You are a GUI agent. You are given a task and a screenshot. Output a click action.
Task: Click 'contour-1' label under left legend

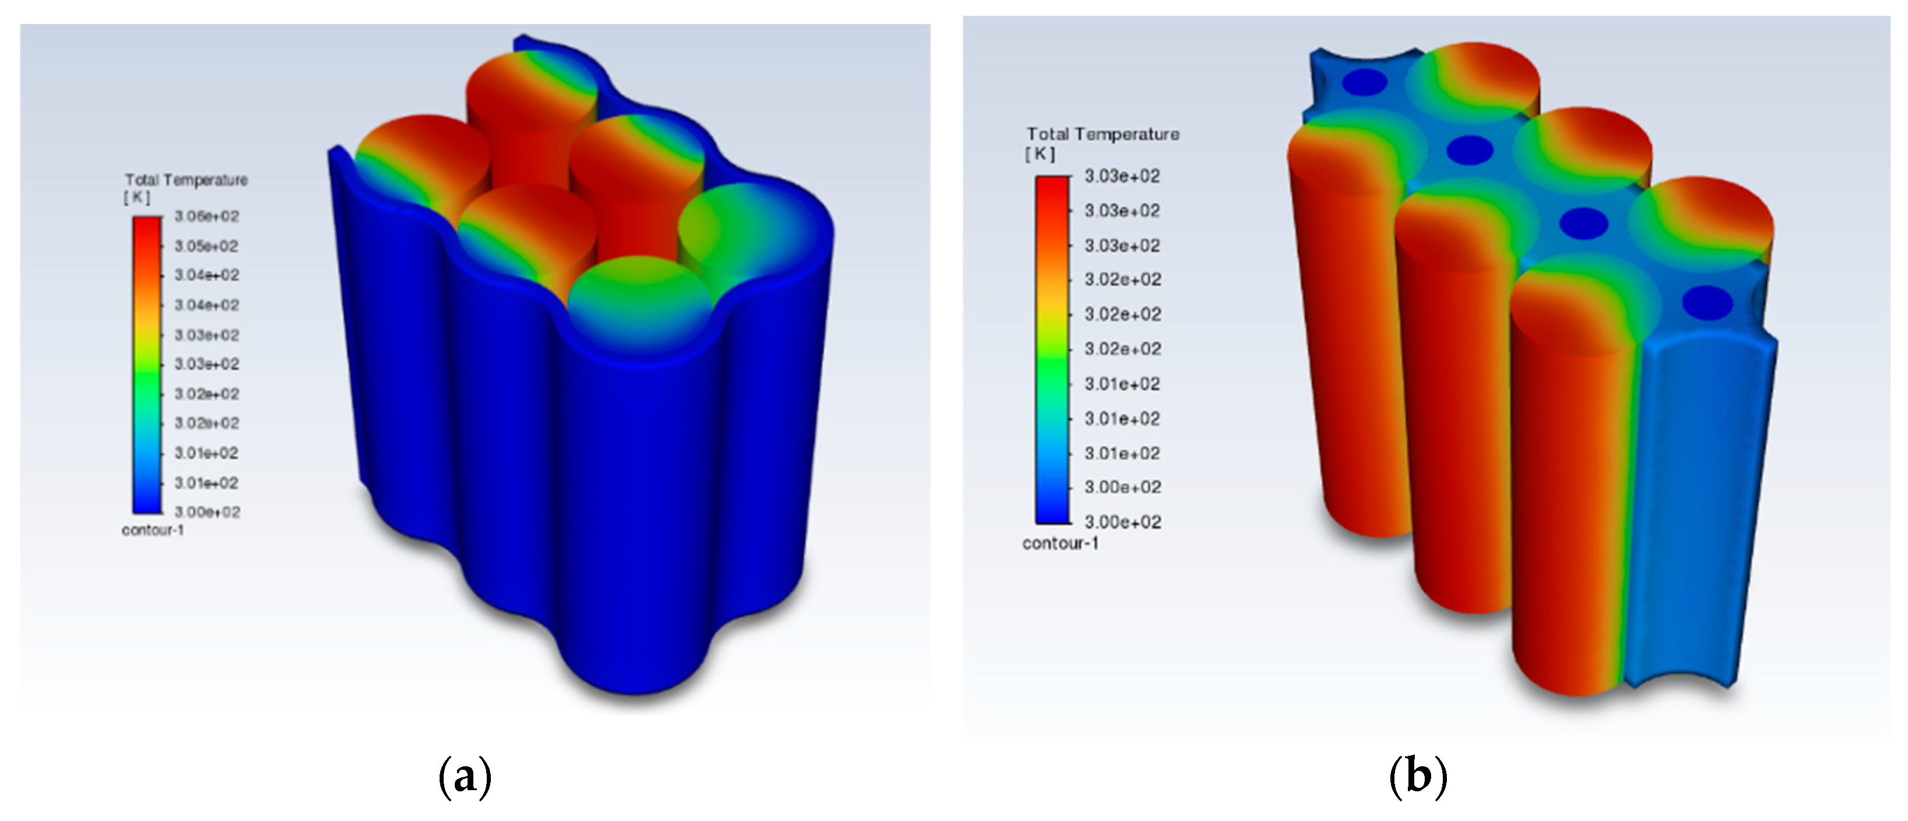point(153,530)
